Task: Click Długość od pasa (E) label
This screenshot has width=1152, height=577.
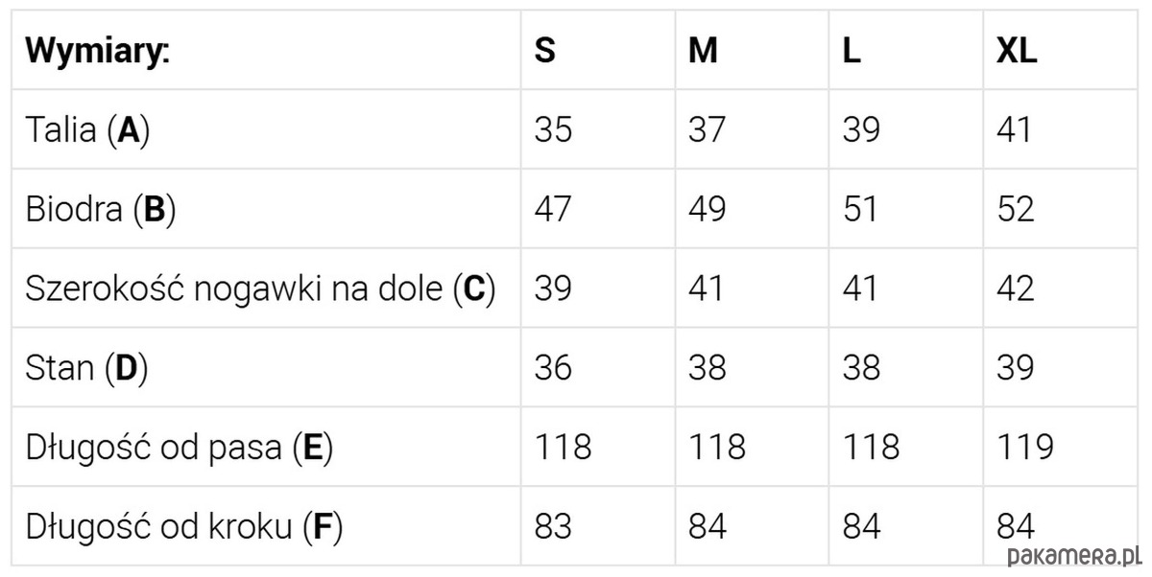Action: coord(180,448)
